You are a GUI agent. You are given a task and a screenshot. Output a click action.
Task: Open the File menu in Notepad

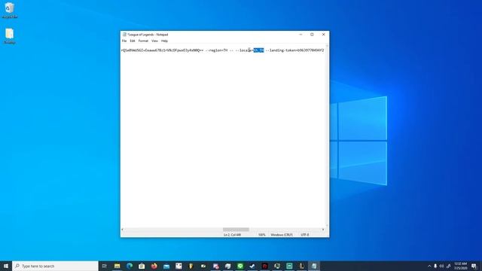pos(124,41)
